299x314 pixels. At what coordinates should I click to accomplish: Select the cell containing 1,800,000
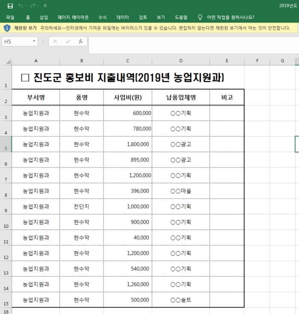pyautogui.click(x=127, y=144)
